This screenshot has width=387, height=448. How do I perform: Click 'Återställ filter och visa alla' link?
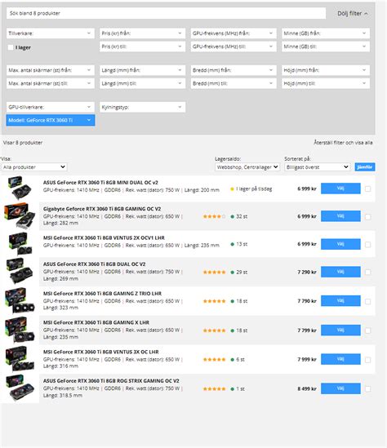pos(343,143)
